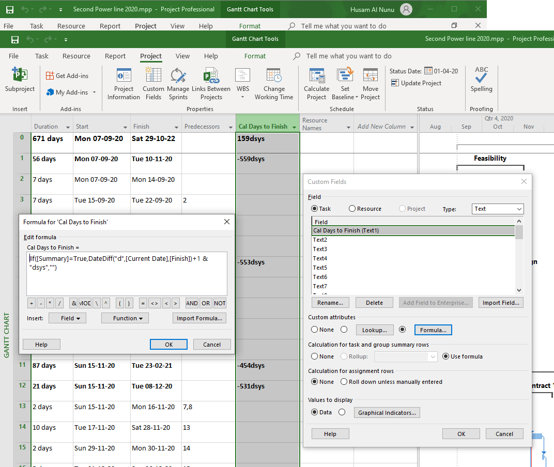The image size is (554, 467).
Task: Select None under Custom attributes
Action: [x=314, y=329]
